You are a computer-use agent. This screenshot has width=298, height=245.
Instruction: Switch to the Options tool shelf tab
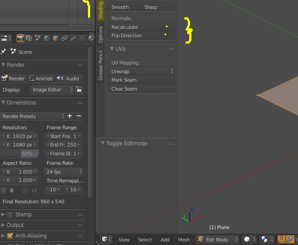[100, 35]
